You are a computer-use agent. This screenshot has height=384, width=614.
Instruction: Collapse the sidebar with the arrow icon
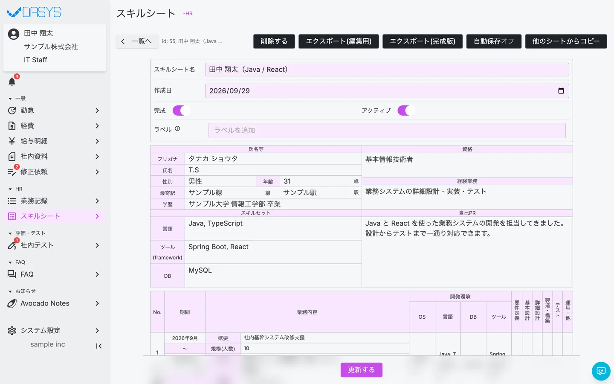coord(99,346)
